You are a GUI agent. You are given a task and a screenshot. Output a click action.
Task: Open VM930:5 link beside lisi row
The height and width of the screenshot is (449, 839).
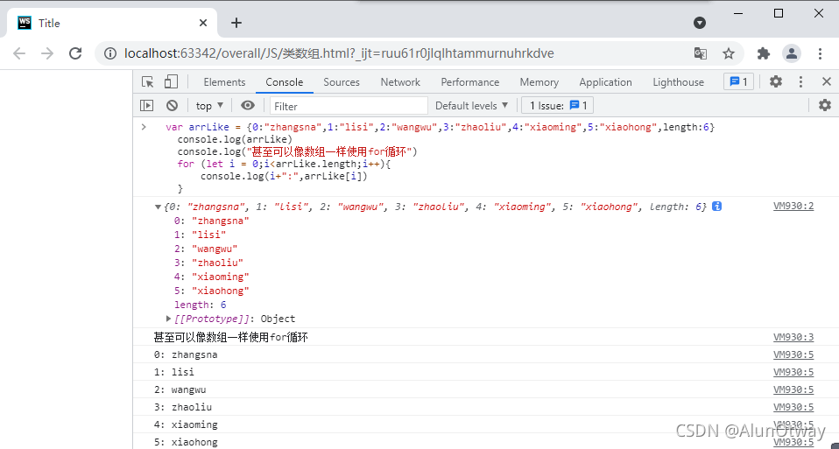point(793,372)
